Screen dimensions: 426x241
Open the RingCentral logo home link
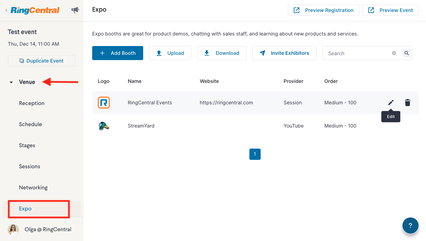click(35, 10)
